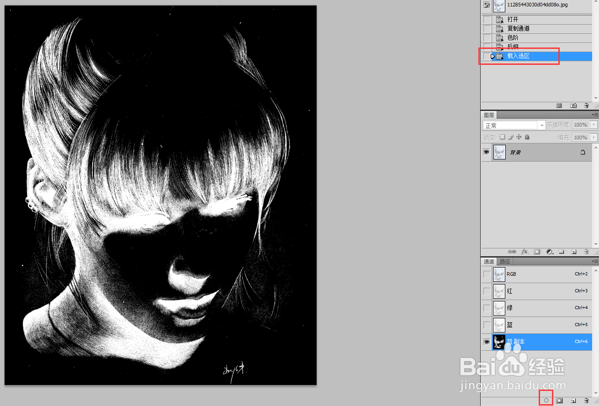The width and height of the screenshot is (599, 406).
Task: Click Channels panel scrollbar down arrow
Action: click(595, 393)
